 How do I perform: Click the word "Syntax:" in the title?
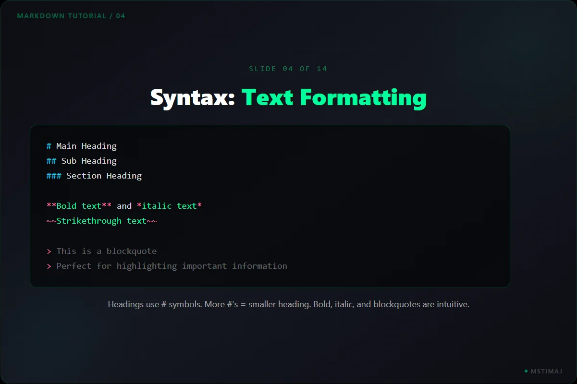click(193, 97)
